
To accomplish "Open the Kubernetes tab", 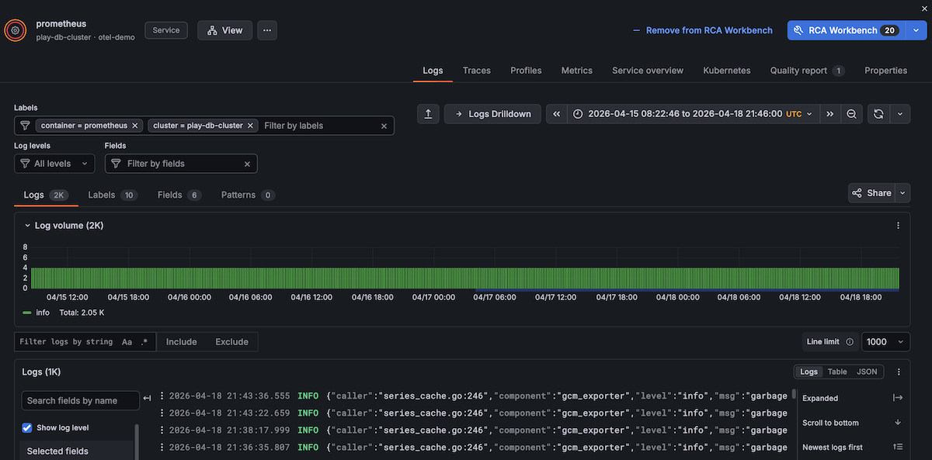I will (727, 71).
